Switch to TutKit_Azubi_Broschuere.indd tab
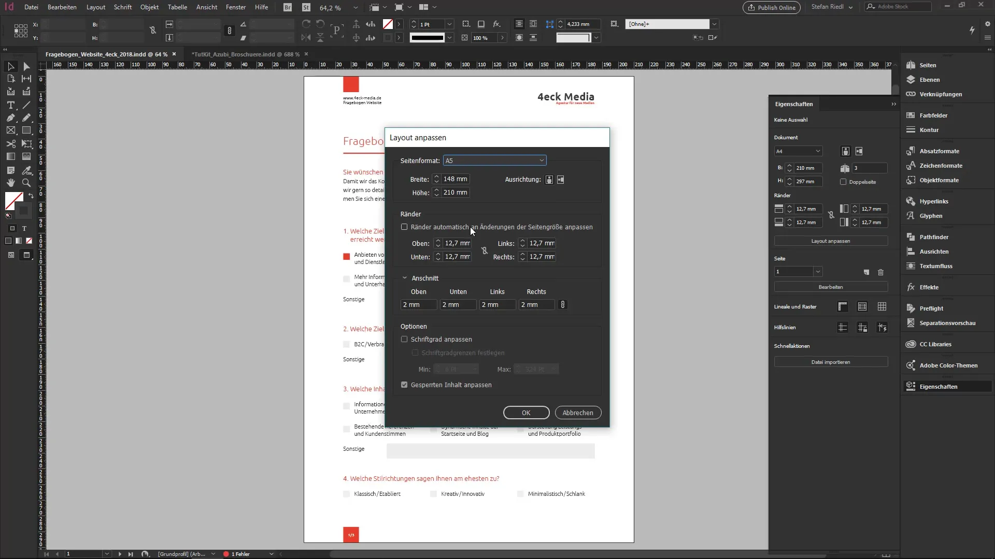The image size is (995, 559). pyautogui.click(x=246, y=54)
